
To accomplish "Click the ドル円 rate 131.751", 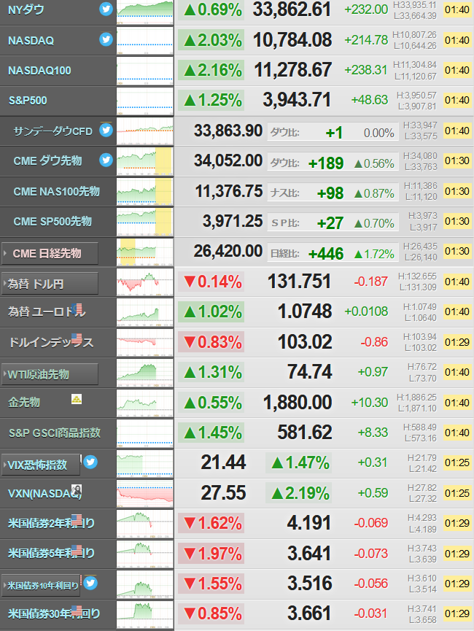I will [300, 282].
